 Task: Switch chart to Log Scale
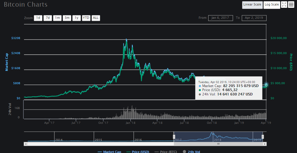tap(272, 5)
